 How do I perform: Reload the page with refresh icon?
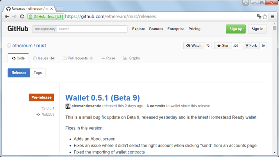tap(22, 16)
